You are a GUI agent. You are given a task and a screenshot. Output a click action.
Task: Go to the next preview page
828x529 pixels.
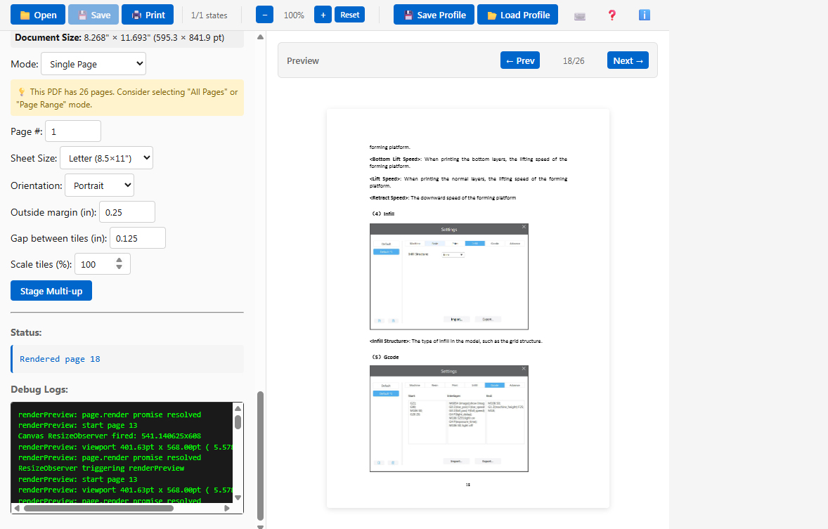click(x=628, y=60)
